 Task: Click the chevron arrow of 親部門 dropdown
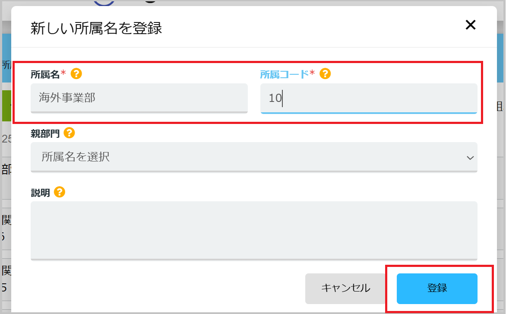click(470, 158)
